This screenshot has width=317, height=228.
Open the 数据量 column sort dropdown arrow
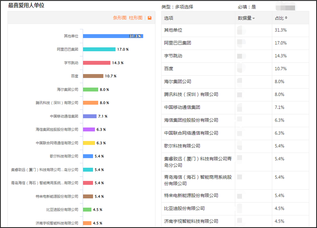click(254, 19)
